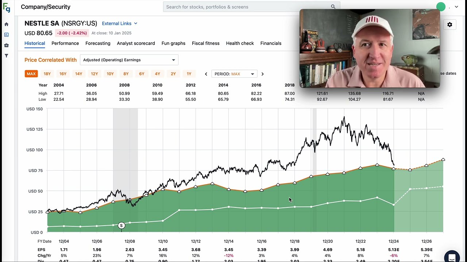Click the Company/Security page title

pyautogui.click(x=46, y=7)
